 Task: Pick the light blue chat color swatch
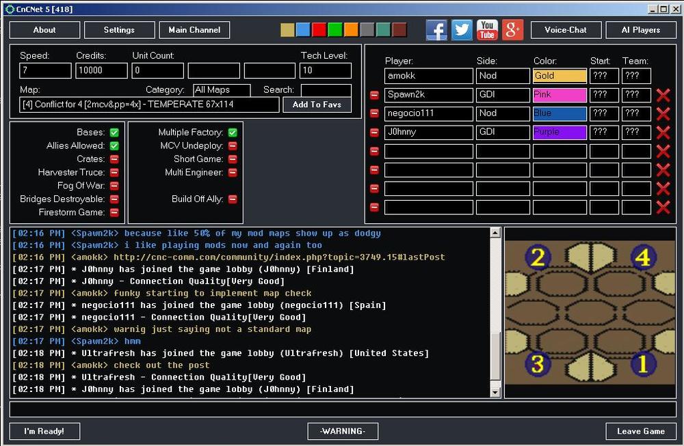click(303, 29)
